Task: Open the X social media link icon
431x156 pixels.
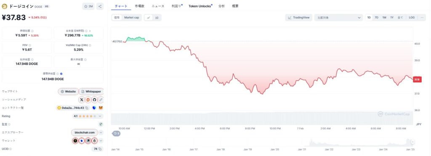Action: 82,99
